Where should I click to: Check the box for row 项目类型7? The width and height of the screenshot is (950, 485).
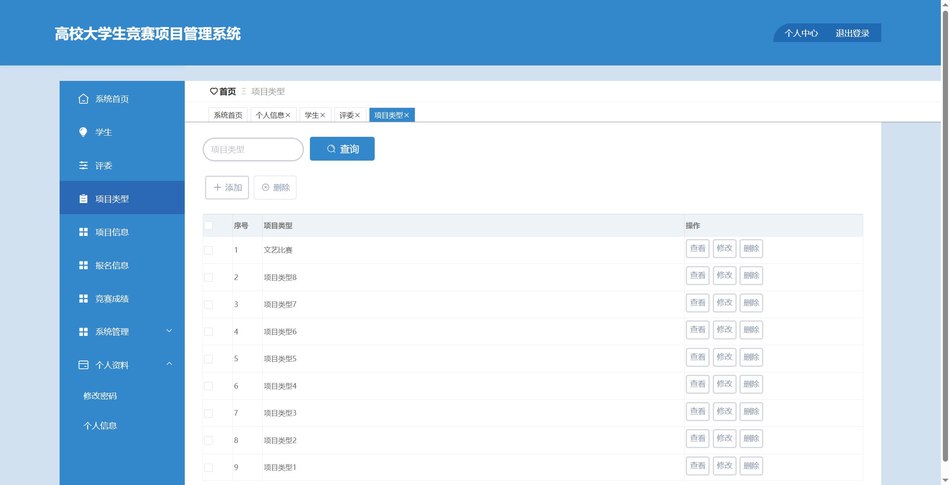[208, 305]
